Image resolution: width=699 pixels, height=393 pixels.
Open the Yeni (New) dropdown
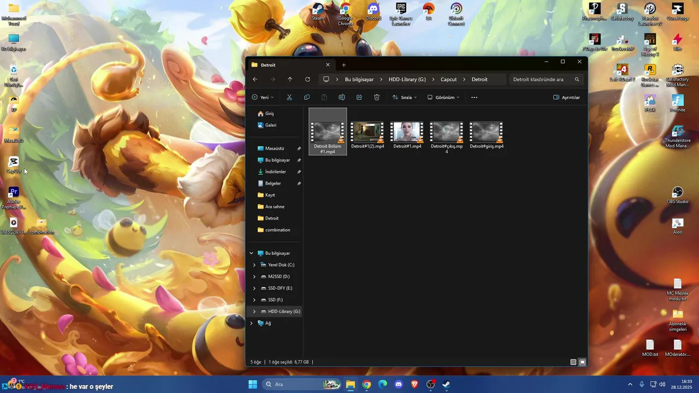[x=263, y=97]
